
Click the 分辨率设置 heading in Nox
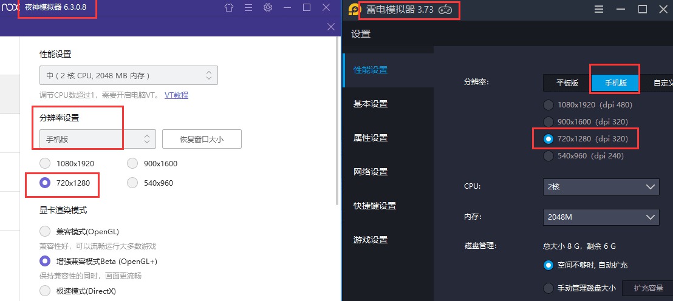point(60,118)
